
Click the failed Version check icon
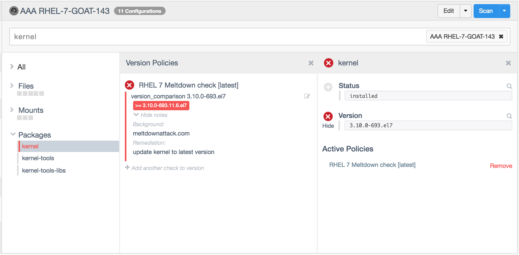pos(328,116)
